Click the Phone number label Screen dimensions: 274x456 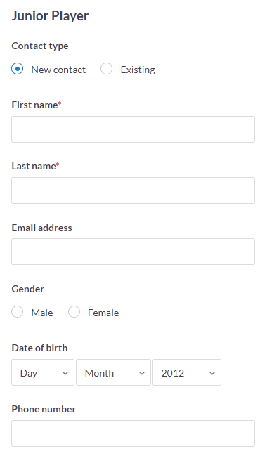pyautogui.click(x=44, y=409)
